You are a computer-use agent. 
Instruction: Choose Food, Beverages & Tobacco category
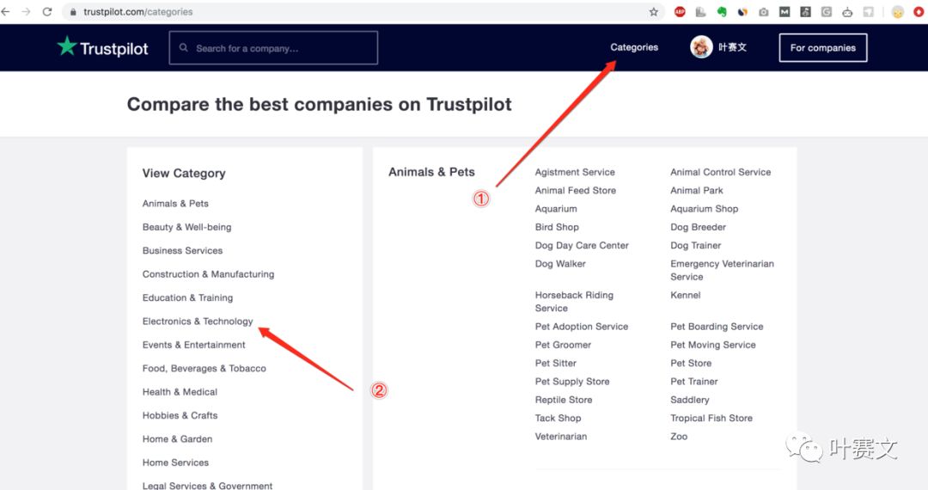click(205, 369)
